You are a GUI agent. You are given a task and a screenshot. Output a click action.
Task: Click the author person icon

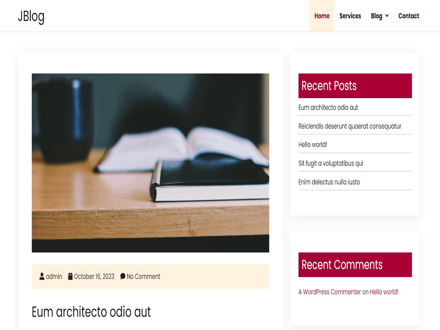click(42, 277)
